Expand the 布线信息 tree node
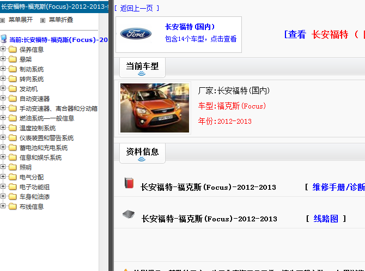The height and width of the screenshot is (271, 365). point(3,206)
